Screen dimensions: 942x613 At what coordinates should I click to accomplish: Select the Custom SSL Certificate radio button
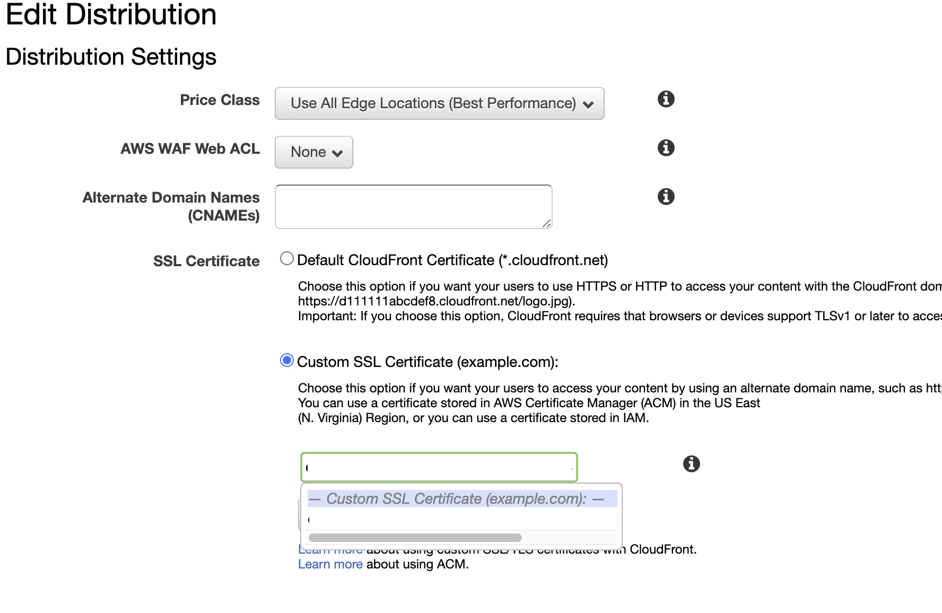pos(287,360)
